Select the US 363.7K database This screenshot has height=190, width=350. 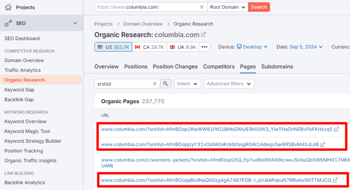click(x=114, y=47)
